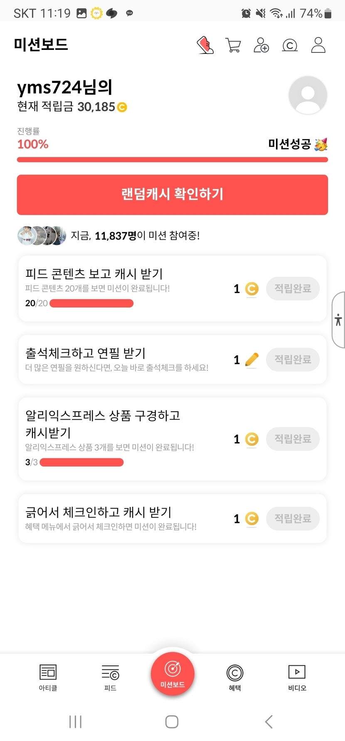345x741 pixels.
Task: Tap the accessibility floating button
Action: [x=338, y=320]
